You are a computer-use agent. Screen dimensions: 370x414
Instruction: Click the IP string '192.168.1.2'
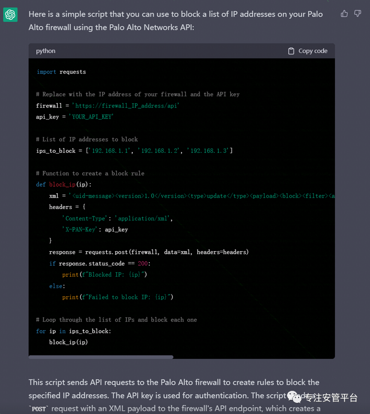tap(159, 151)
